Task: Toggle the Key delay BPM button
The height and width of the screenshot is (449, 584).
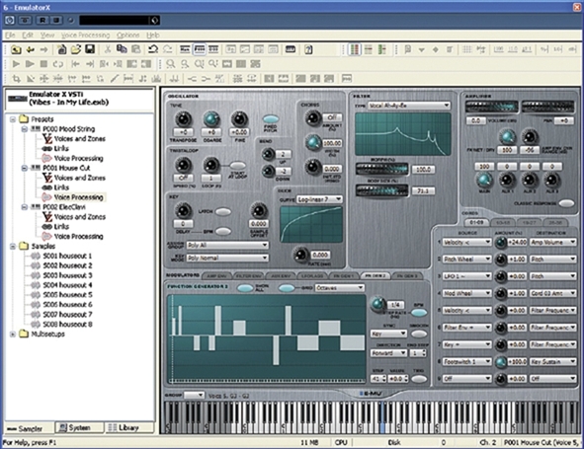Action: click(223, 231)
